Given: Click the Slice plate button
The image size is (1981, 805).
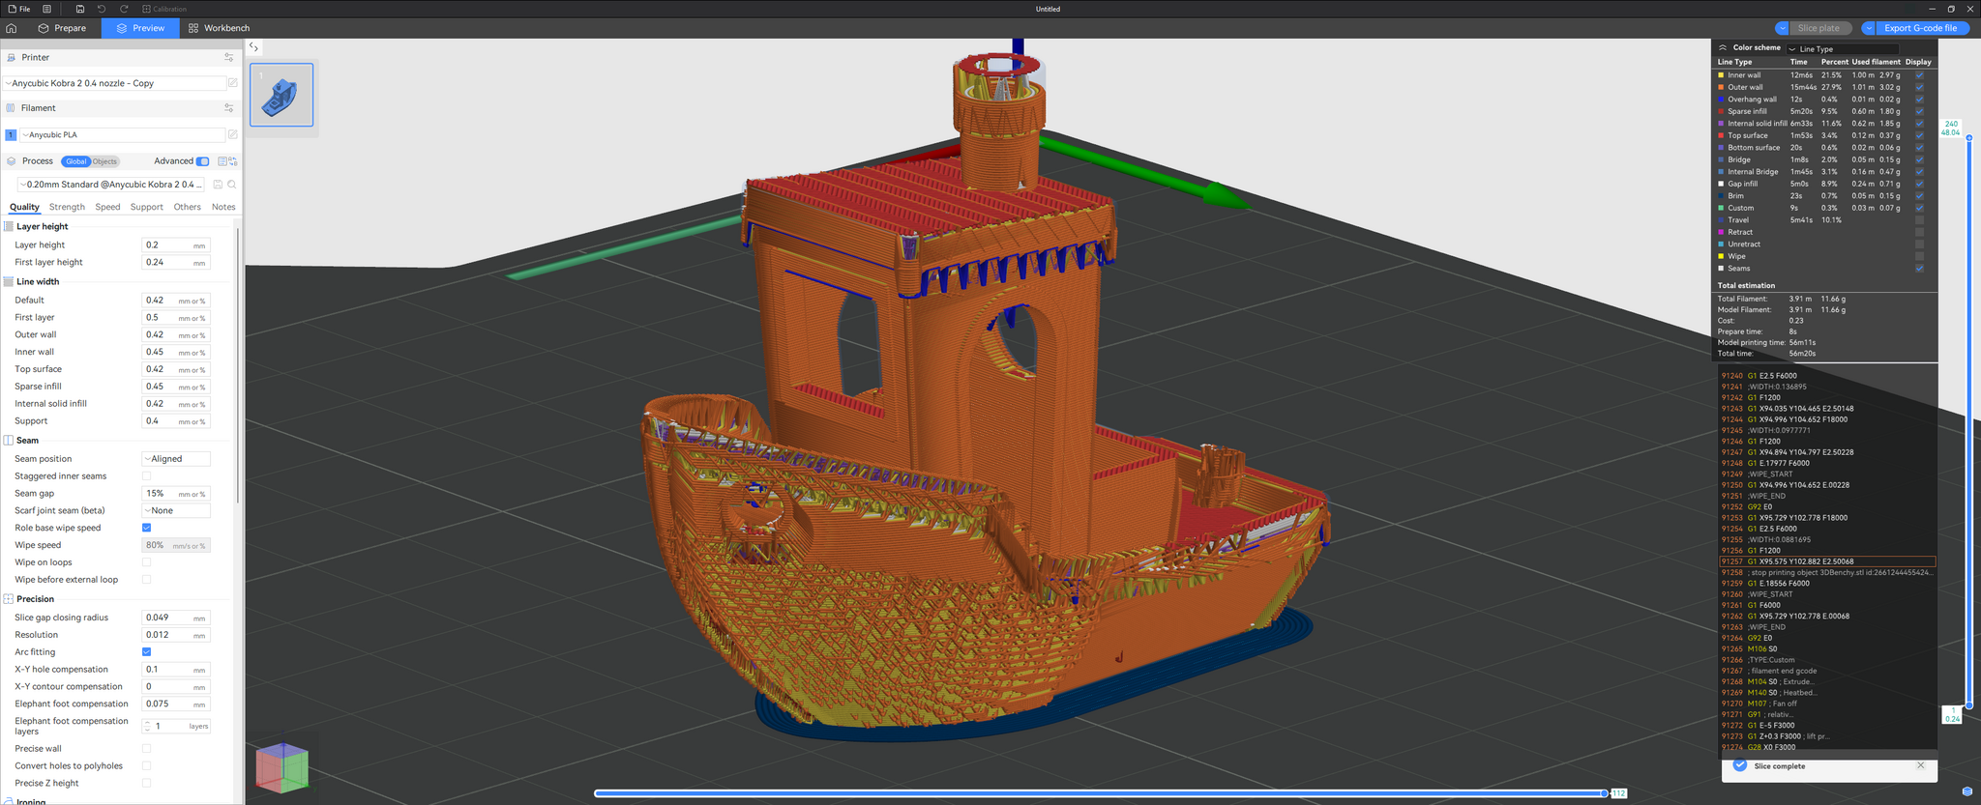Looking at the screenshot, I should [x=1819, y=28].
